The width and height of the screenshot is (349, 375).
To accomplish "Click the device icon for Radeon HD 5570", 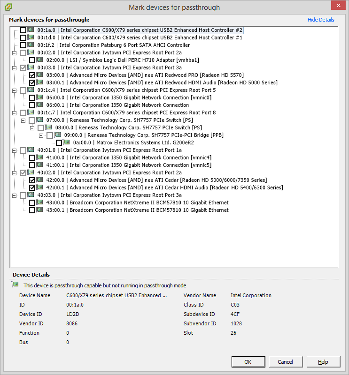I will click(40, 75).
